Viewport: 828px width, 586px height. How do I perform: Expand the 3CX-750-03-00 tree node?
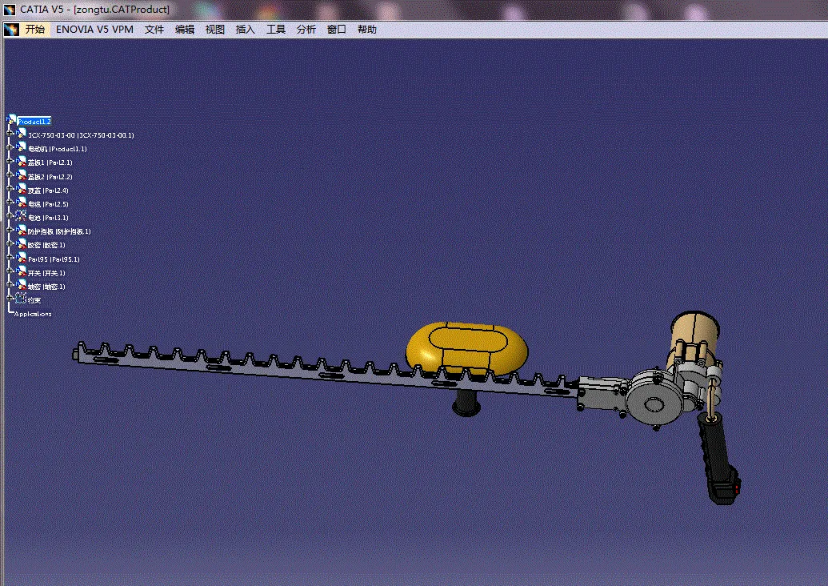point(10,133)
